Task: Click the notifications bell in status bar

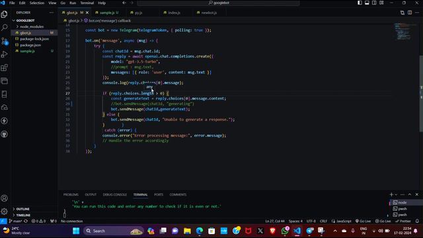Action: coord(417,221)
